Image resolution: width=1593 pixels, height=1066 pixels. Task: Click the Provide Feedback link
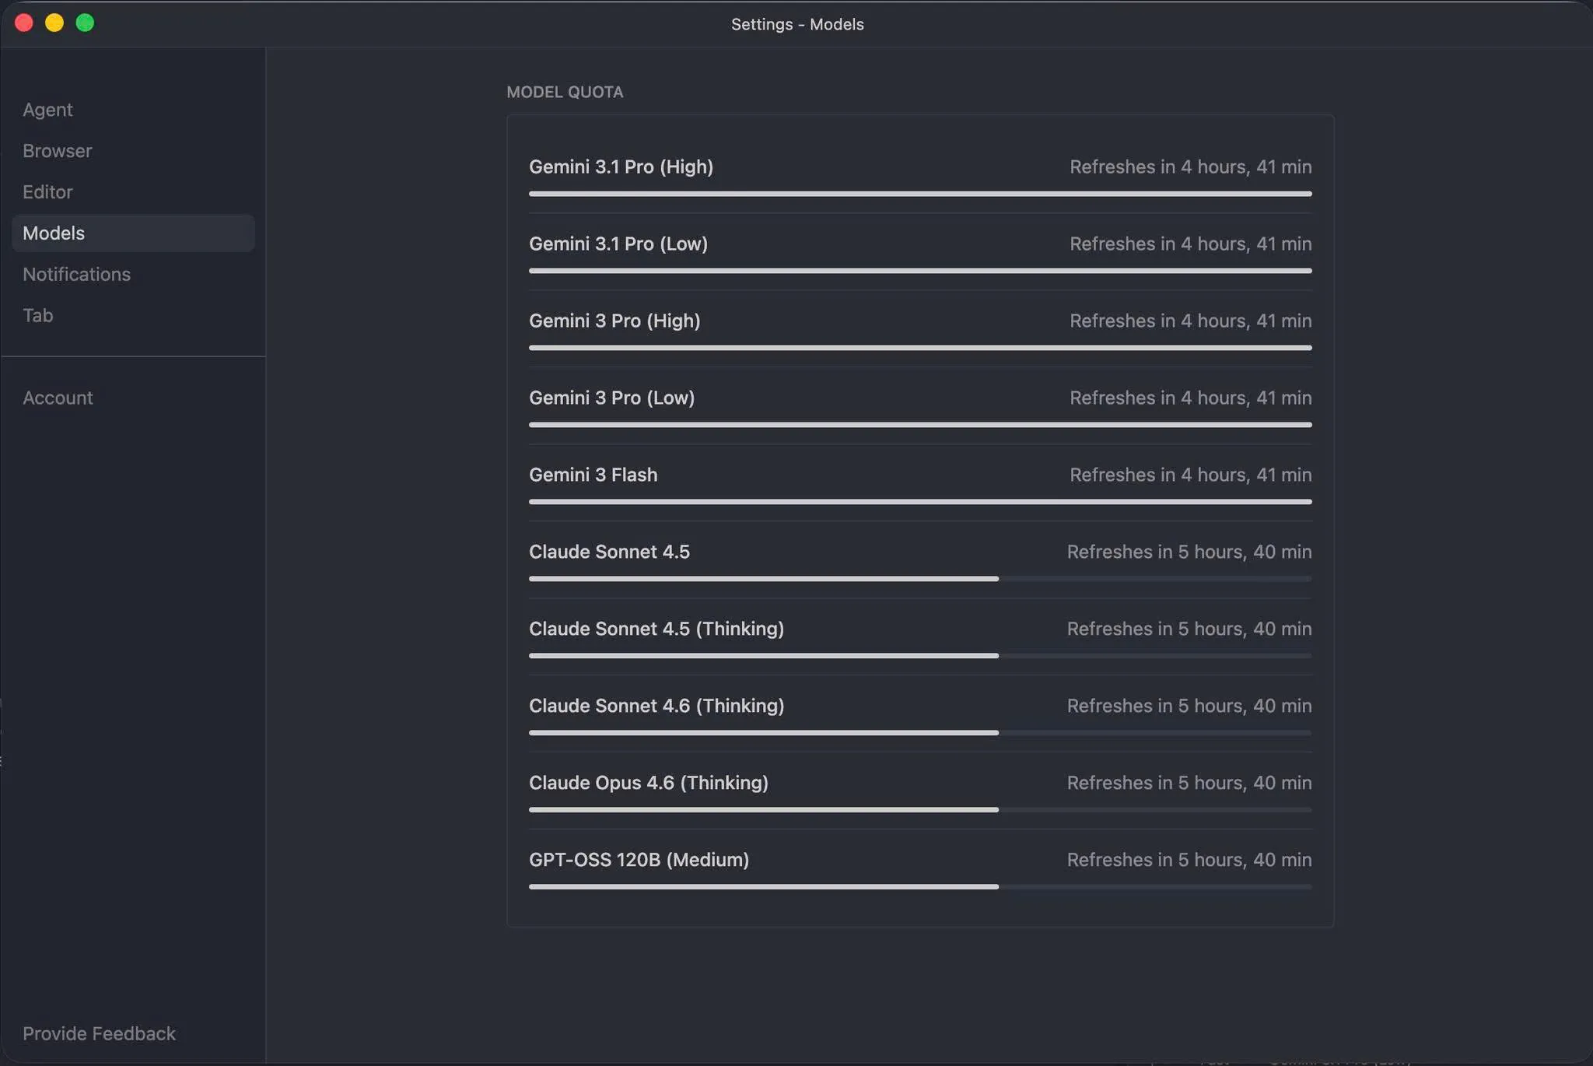99,1033
